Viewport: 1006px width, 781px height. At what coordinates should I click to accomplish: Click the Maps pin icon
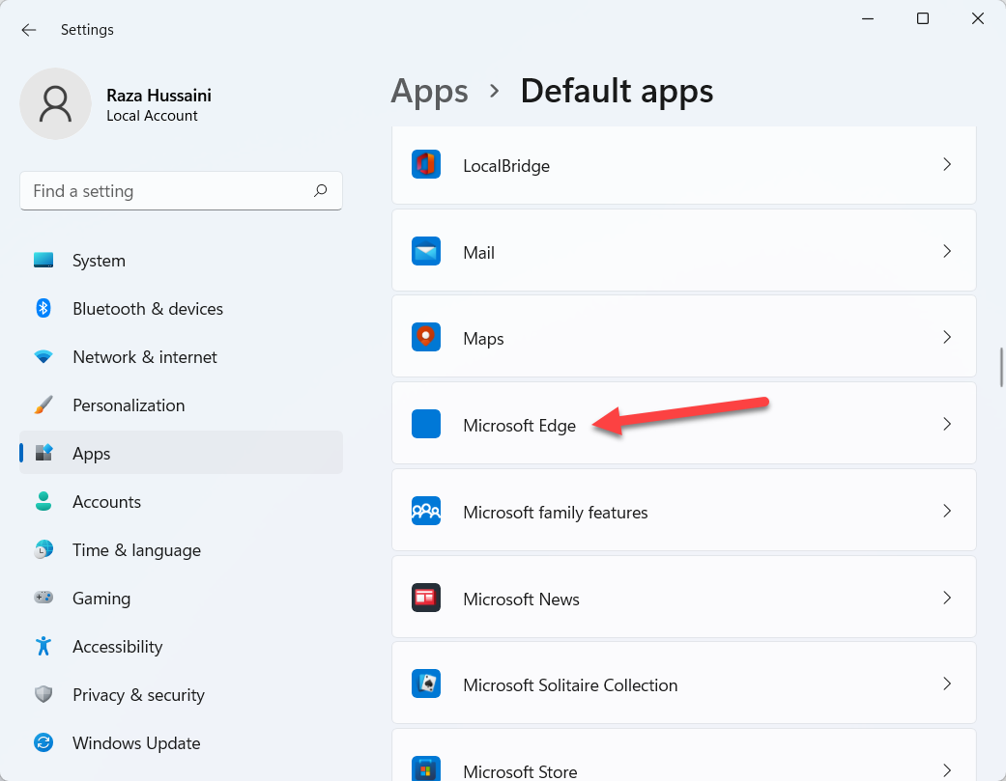[426, 338]
